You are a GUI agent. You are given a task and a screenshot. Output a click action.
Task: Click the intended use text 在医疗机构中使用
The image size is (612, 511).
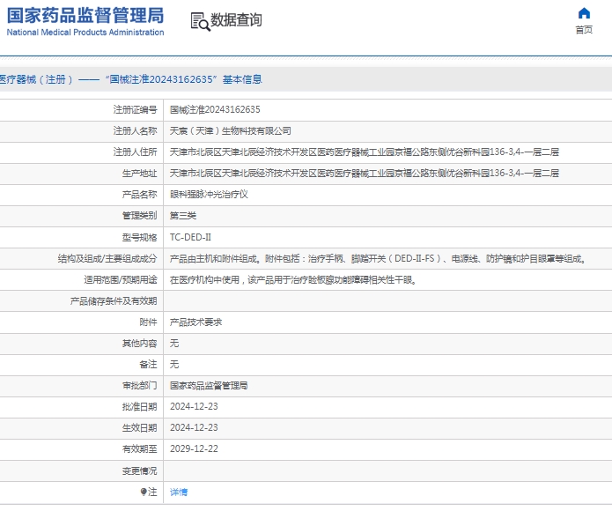292,279
